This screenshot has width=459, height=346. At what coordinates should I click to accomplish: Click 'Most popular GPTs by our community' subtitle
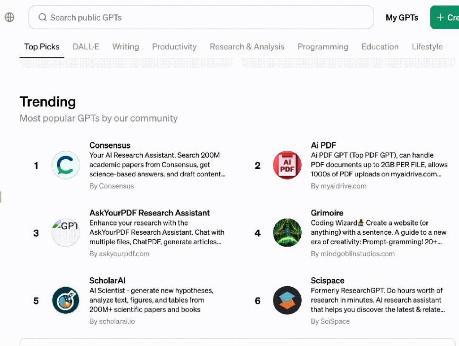[x=99, y=118]
